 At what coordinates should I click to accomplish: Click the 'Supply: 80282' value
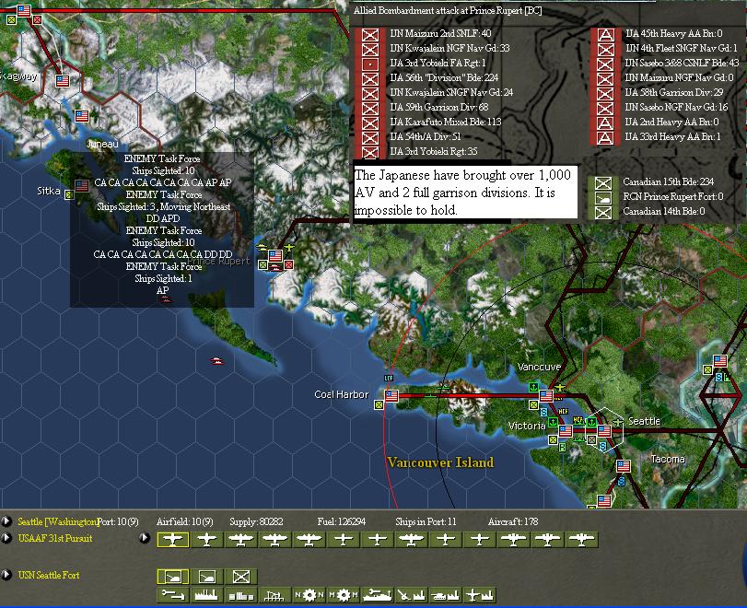(256, 521)
